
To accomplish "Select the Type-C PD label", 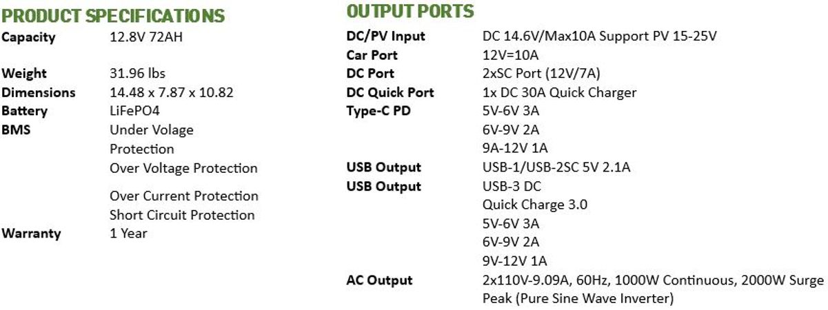I will tap(378, 112).
